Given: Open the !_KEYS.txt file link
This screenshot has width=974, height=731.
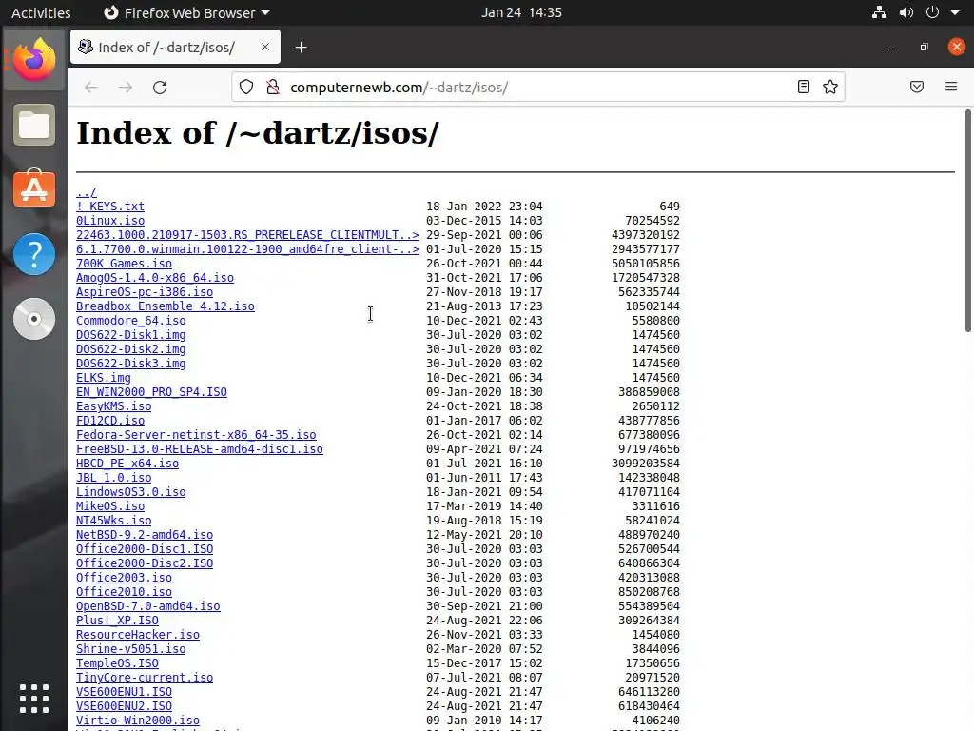Looking at the screenshot, I should point(110,207).
